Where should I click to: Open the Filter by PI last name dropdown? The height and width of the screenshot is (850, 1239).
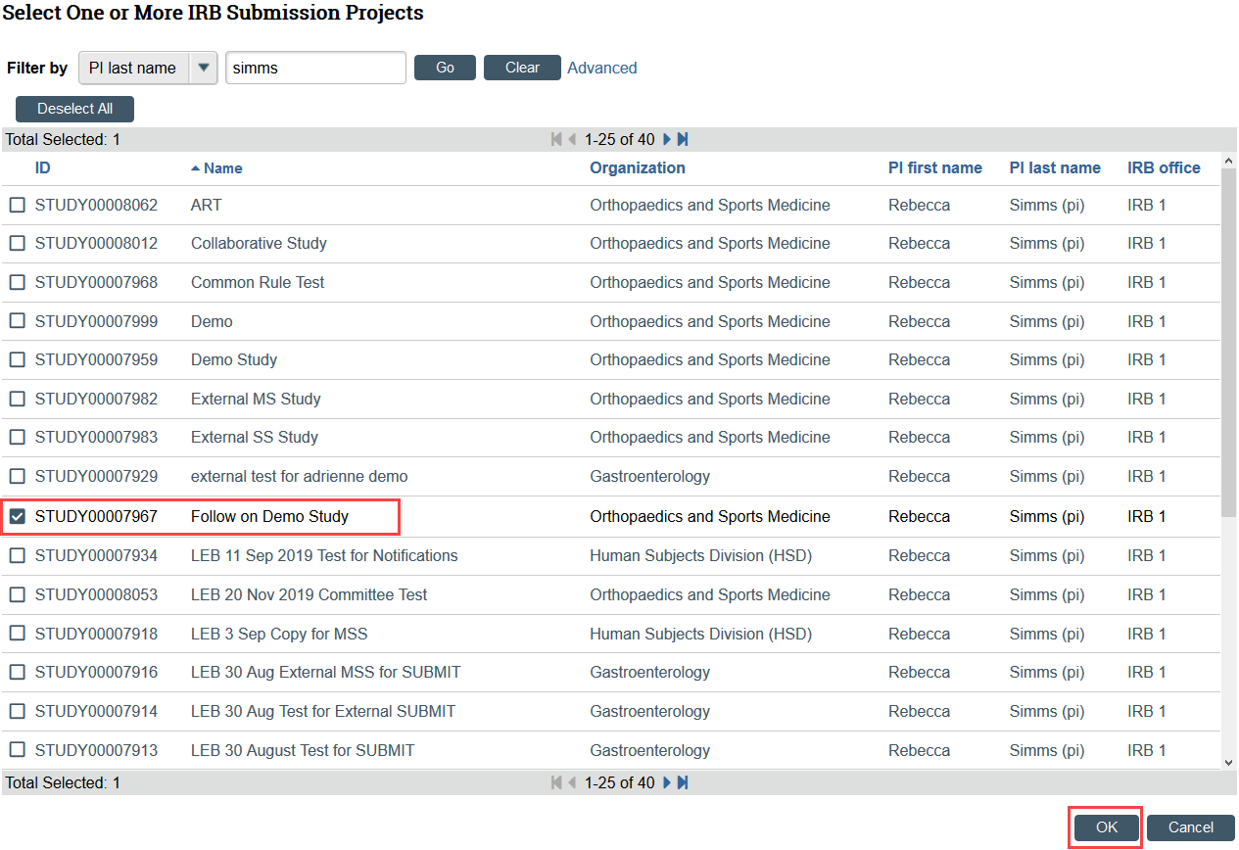point(148,68)
